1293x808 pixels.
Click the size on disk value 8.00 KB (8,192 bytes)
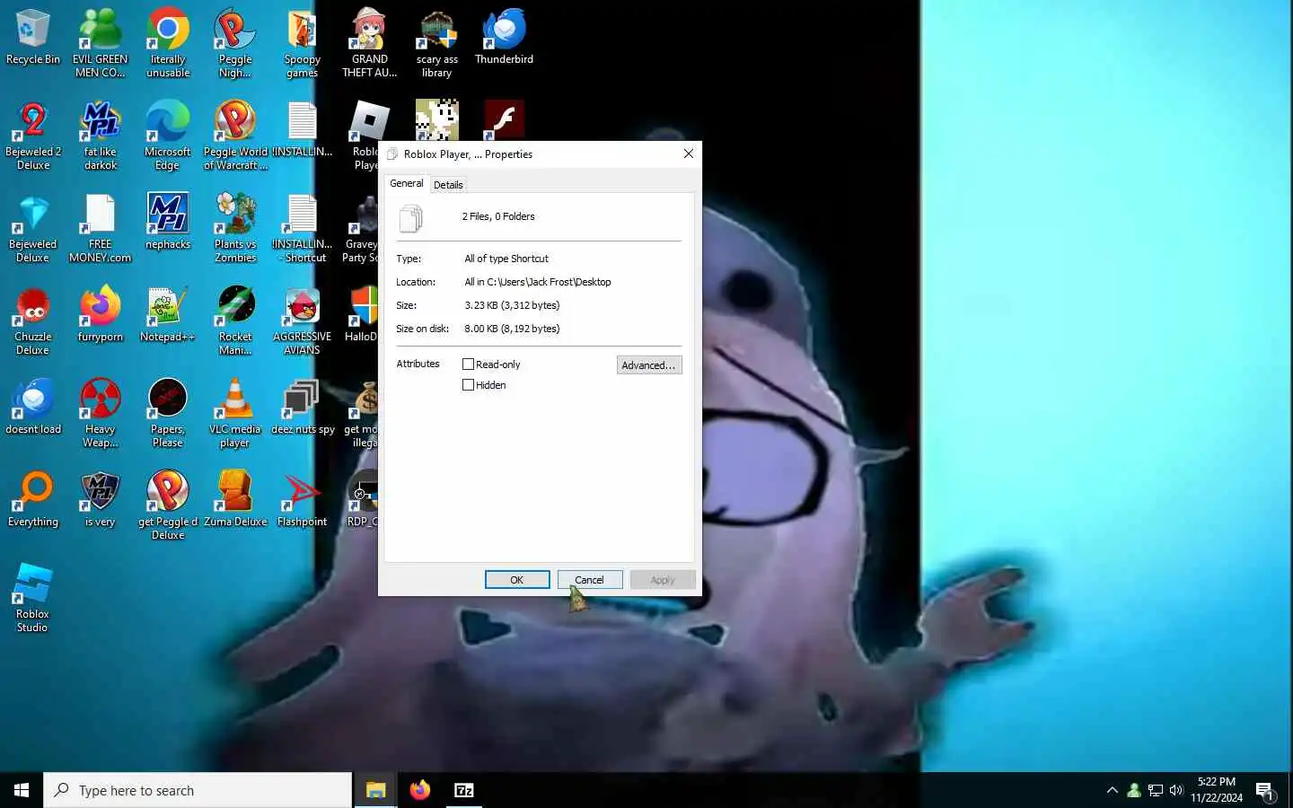512,329
